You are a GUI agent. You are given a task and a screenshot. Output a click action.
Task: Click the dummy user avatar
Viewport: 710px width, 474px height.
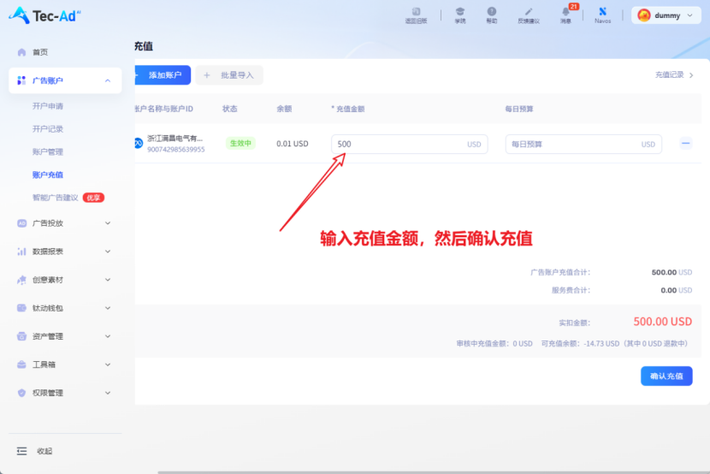643,15
